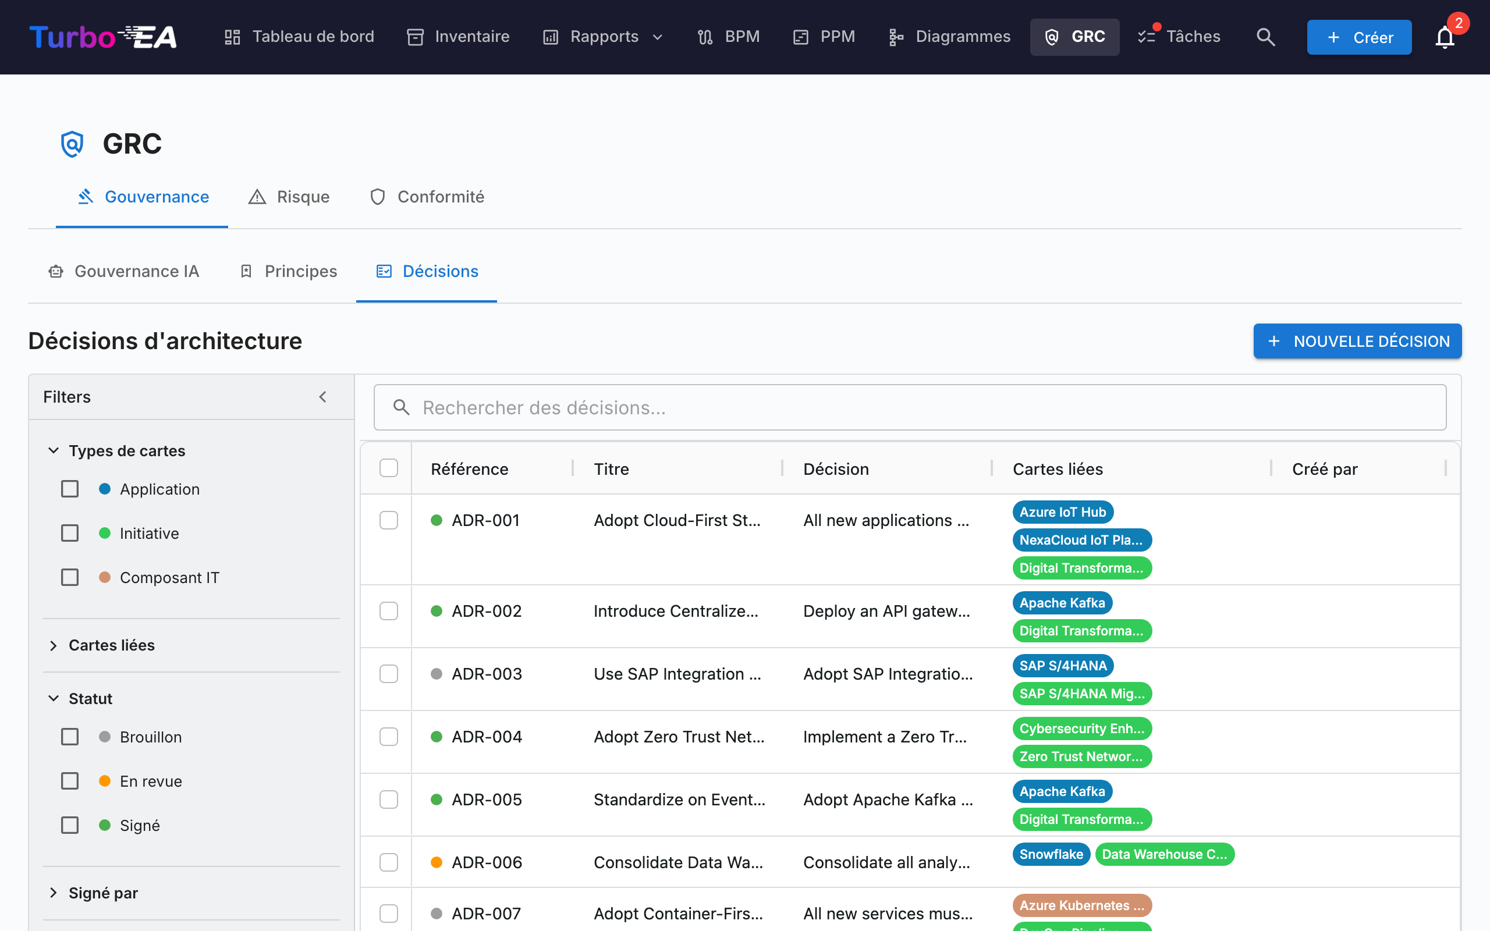
Task: Click the Tâches checklist icon
Action: click(x=1147, y=37)
